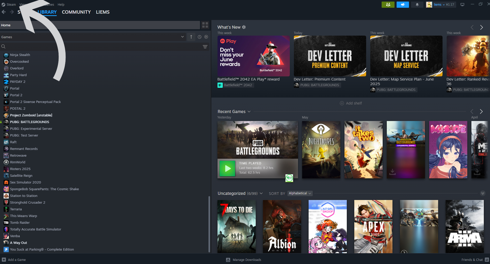The height and width of the screenshot is (264, 490).
Task: Click the Add shelf button
Action: click(x=351, y=103)
